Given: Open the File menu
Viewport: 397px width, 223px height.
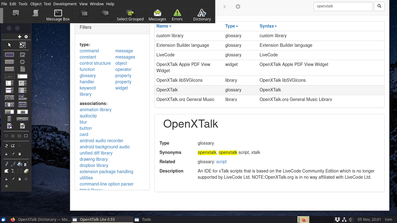Looking at the screenshot, I should (4, 4).
